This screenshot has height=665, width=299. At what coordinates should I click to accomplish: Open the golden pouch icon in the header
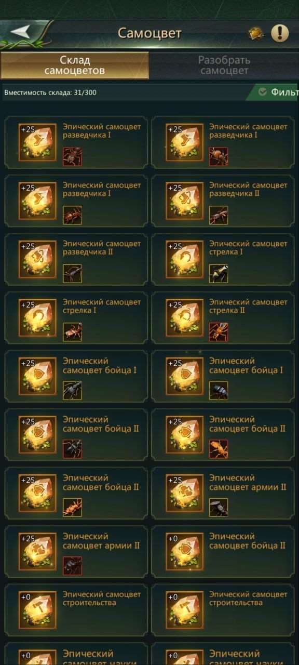click(256, 33)
